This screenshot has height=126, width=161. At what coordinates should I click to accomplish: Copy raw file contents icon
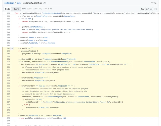[x=147, y=9]
